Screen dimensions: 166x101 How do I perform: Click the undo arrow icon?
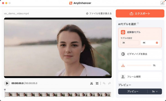click(104, 83)
